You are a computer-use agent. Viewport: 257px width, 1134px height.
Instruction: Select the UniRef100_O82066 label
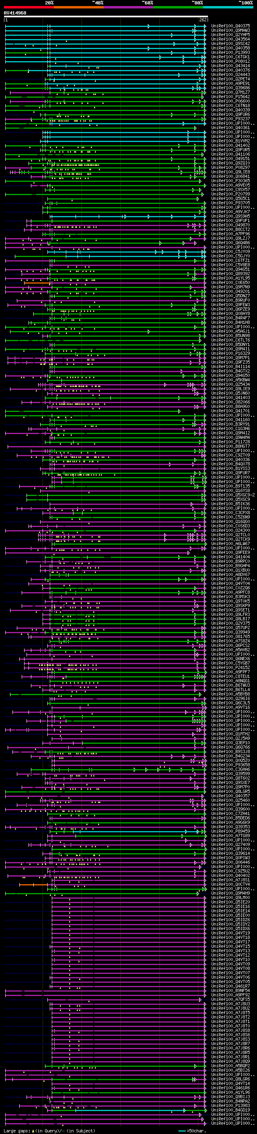[230, 402]
